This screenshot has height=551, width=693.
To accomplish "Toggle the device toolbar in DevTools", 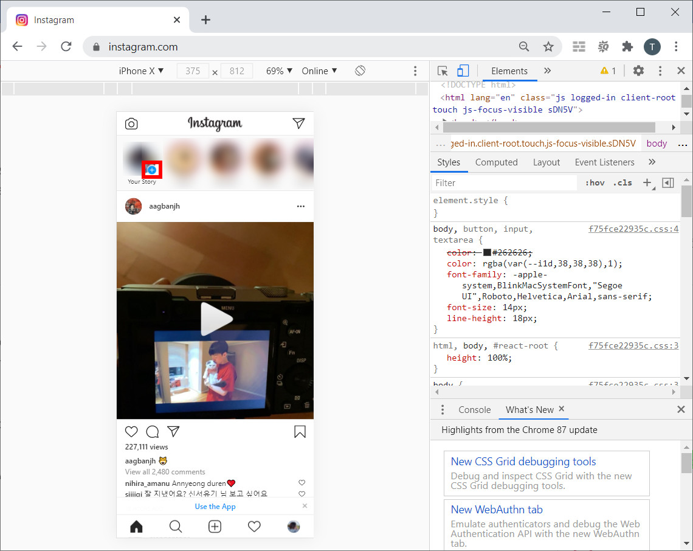I will coord(463,71).
